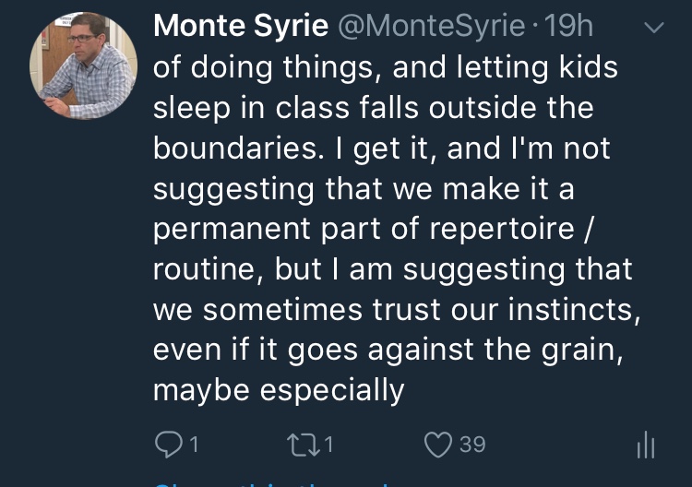
Task: Tap the 'trust our instincts' text line
Action: pyautogui.click(x=395, y=309)
